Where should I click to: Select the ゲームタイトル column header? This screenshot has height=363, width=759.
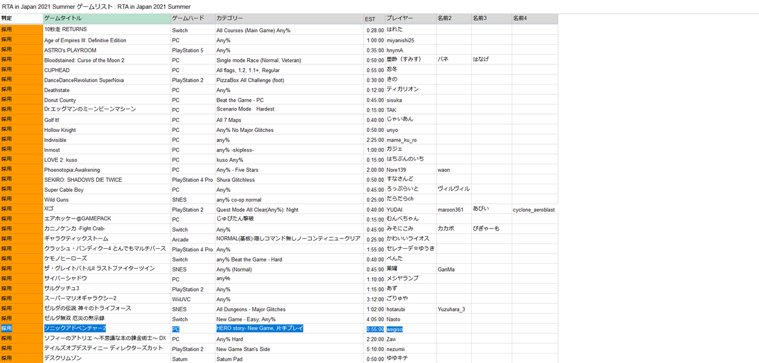(x=106, y=19)
